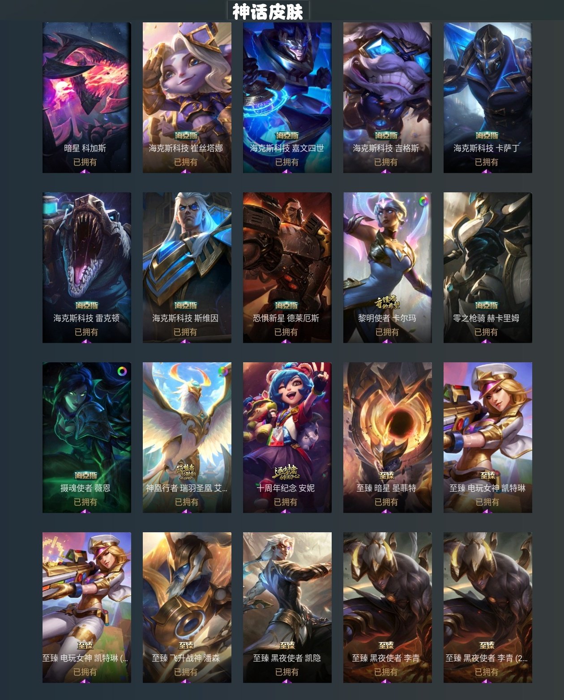
Task: Select the 至臻 黑夜使者 李青 (2... card
Action: coord(488,608)
